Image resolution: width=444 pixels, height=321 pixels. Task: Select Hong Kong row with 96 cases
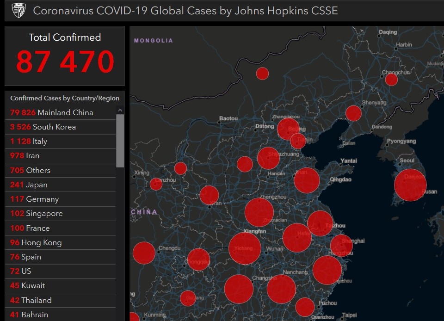[60, 242]
